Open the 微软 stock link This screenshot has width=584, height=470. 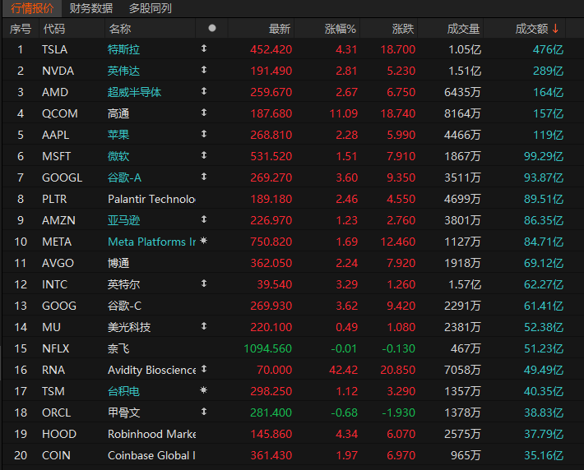pos(118,156)
